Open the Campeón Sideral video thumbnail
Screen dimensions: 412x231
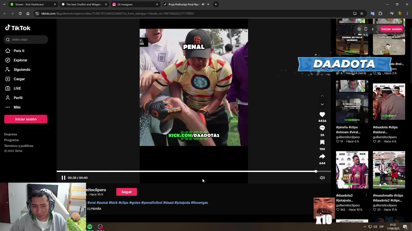click(389, 101)
